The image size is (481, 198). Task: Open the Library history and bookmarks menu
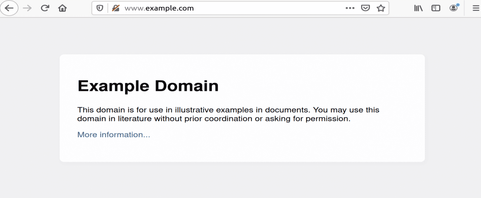click(x=418, y=8)
